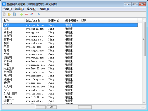
Task: Click the app icon in the title bar
Action: pyautogui.click(x=4, y=4)
